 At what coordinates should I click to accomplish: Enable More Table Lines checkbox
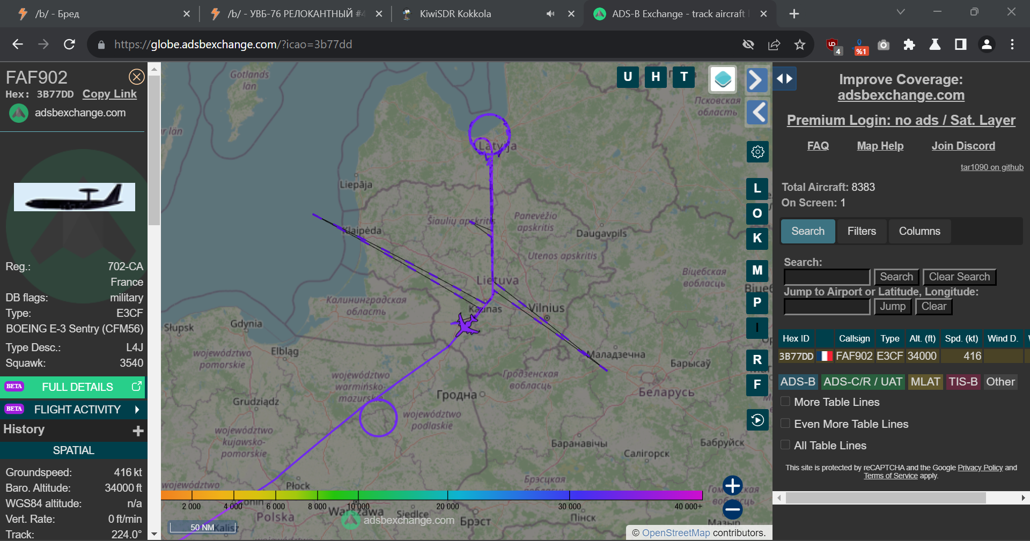click(x=785, y=402)
